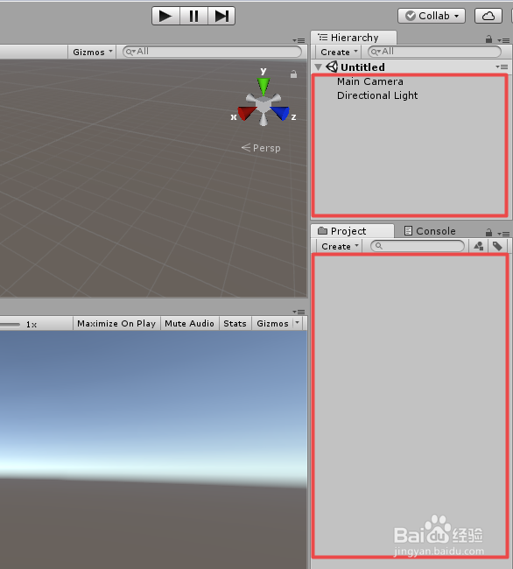
Task: Click the blue Z axis cone
Action: [x=280, y=113]
